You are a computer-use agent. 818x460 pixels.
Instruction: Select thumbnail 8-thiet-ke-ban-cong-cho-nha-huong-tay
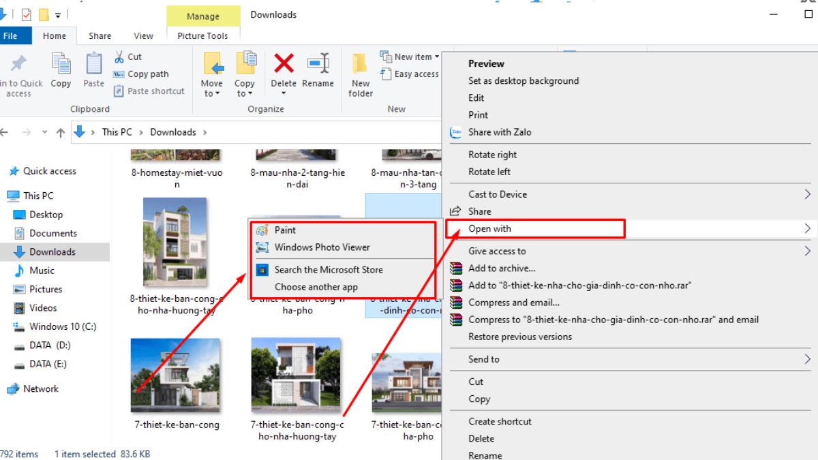click(175, 242)
